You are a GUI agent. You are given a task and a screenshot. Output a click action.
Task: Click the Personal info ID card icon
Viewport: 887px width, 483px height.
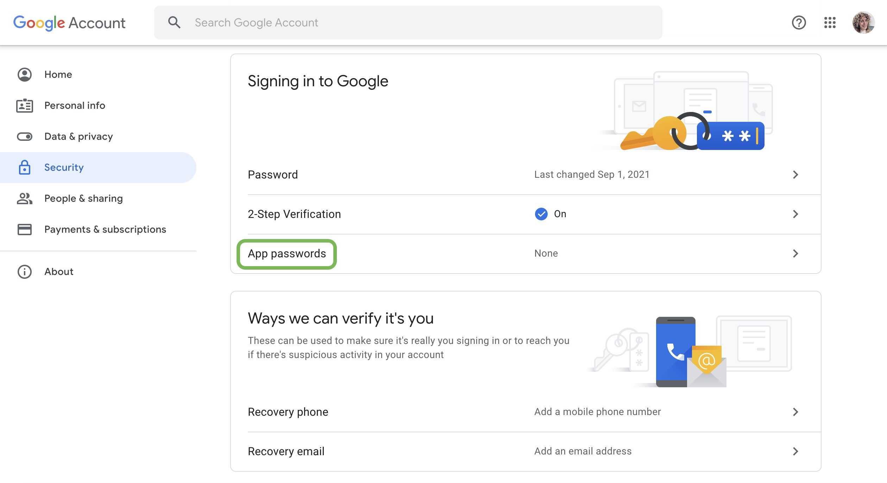[25, 106]
